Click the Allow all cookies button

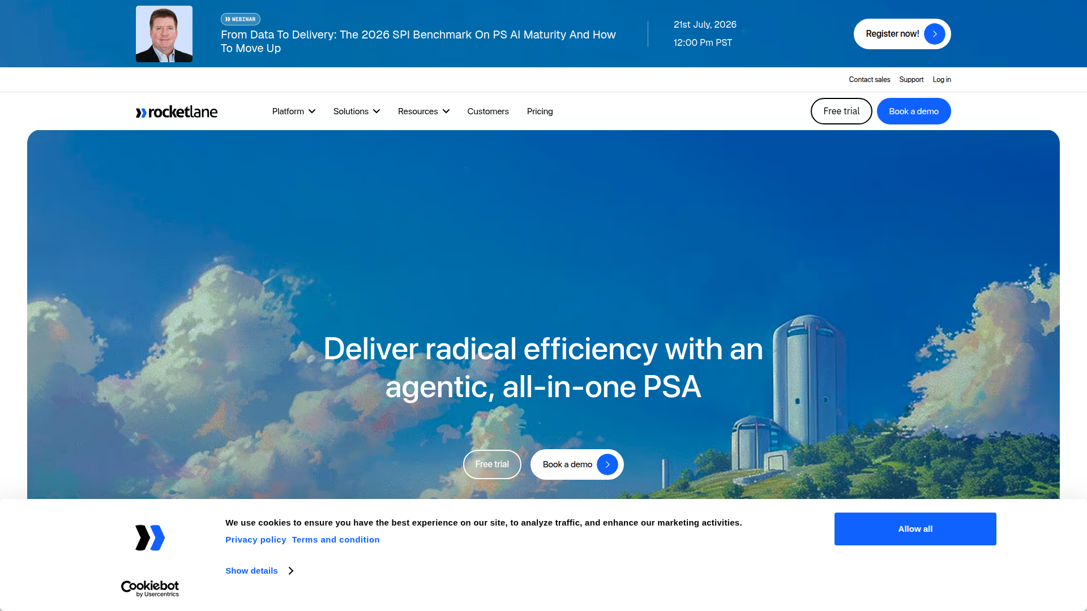(x=915, y=529)
